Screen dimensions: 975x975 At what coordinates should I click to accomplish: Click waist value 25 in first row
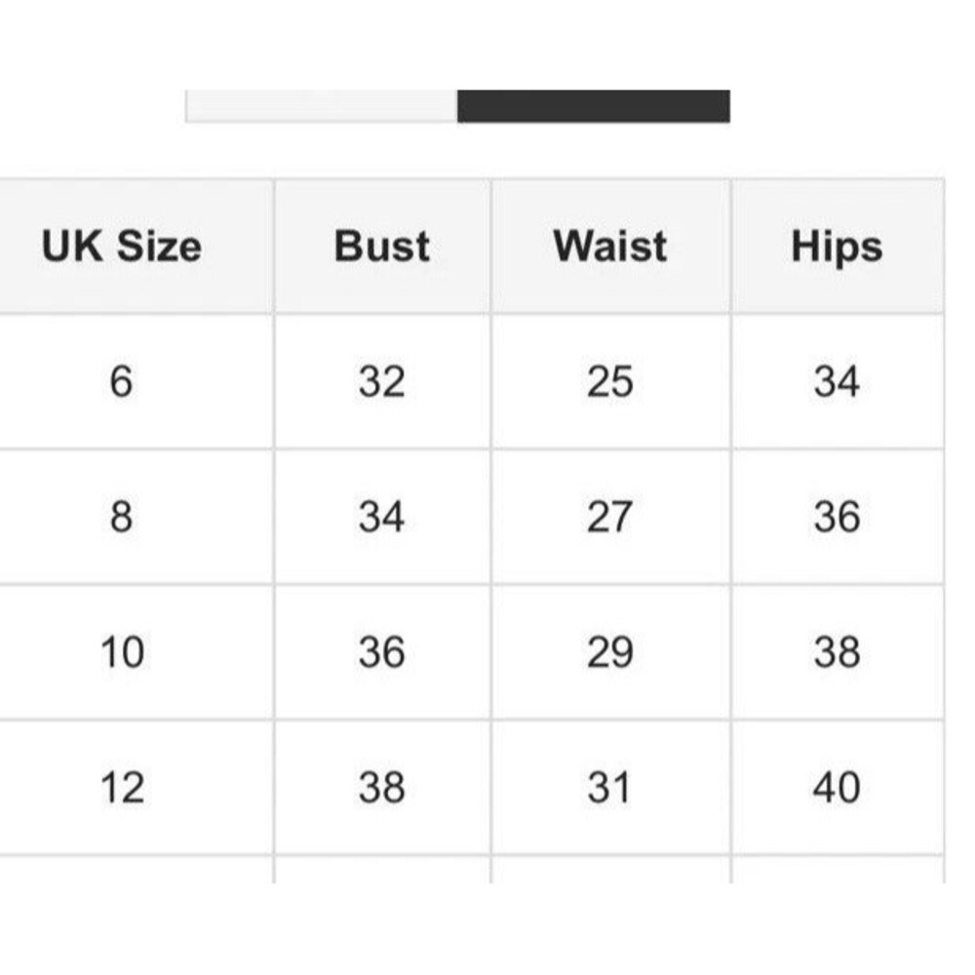(610, 381)
